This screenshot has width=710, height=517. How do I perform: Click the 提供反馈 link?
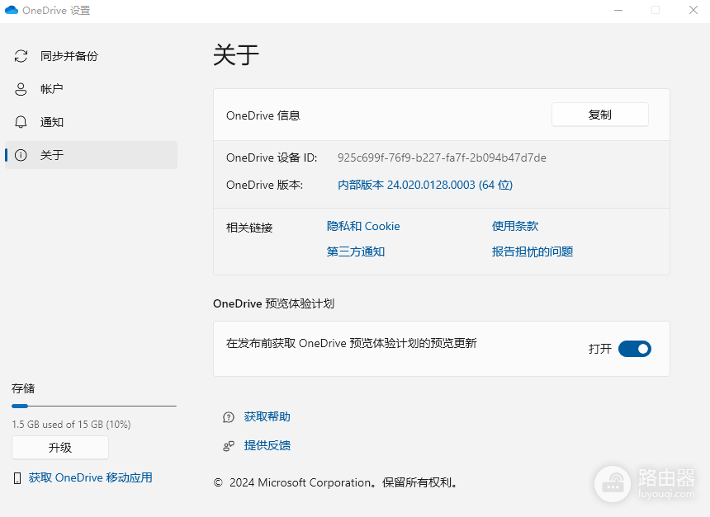267,445
